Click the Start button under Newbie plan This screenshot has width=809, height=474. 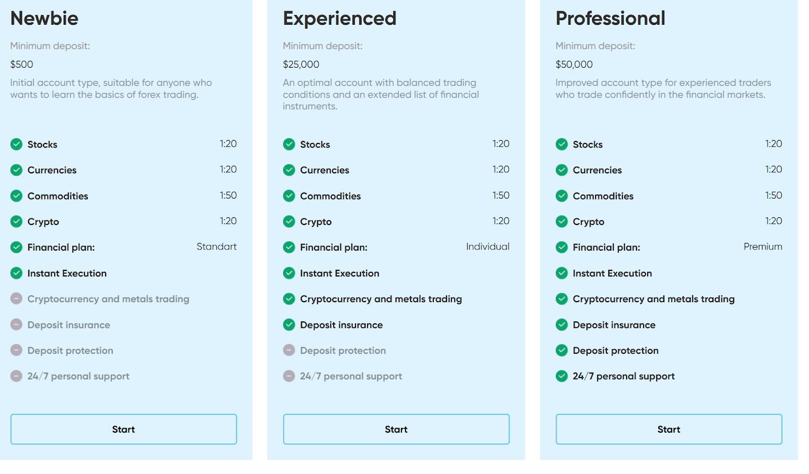(123, 429)
